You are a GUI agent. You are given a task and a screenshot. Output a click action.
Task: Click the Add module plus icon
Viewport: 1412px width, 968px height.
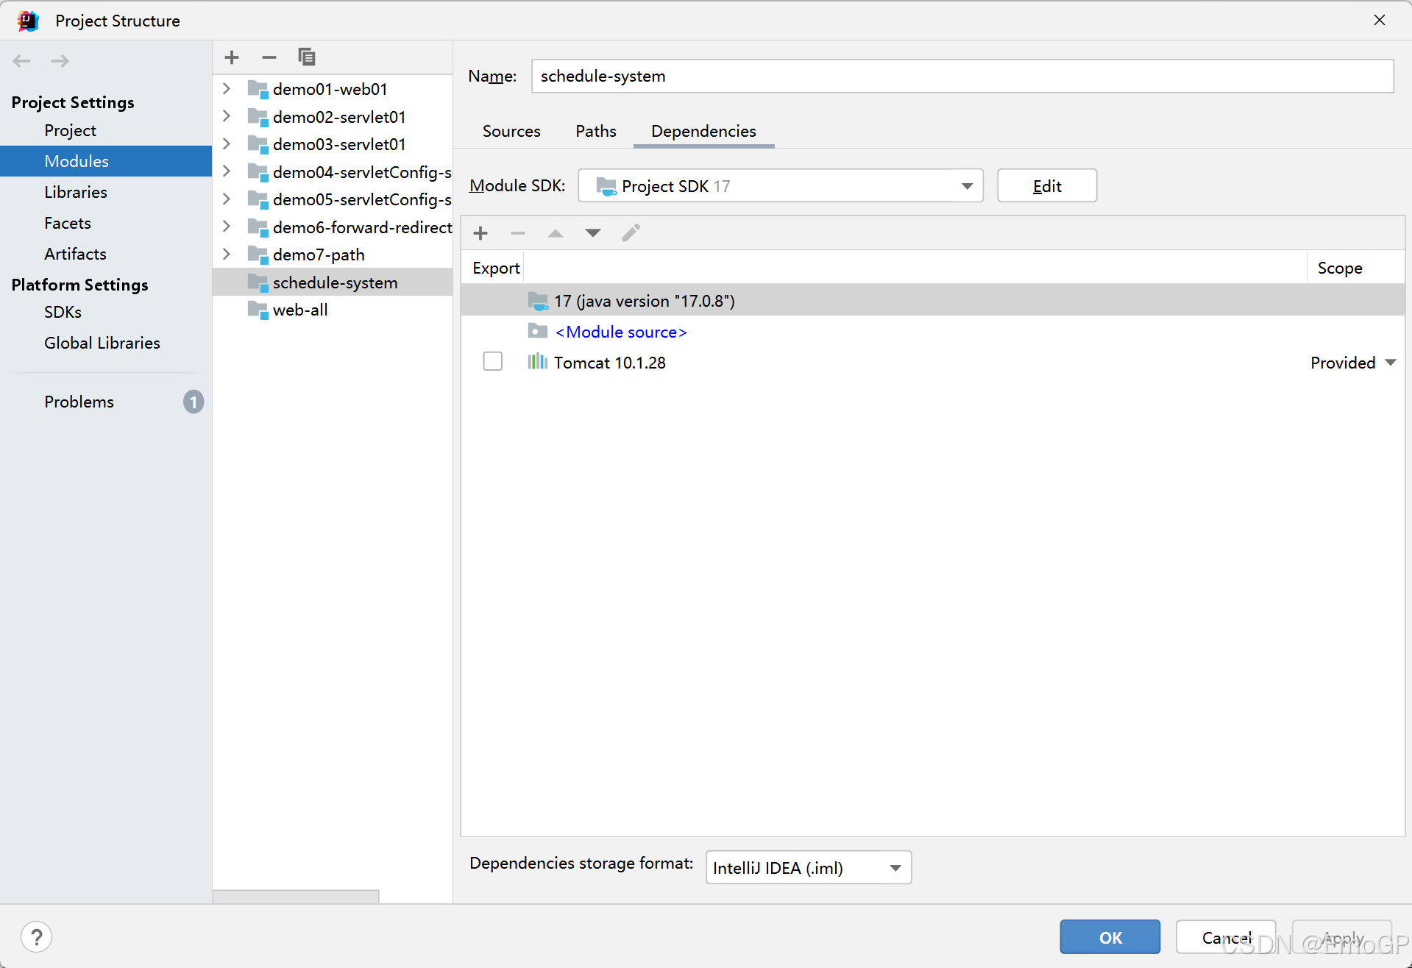(232, 57)
